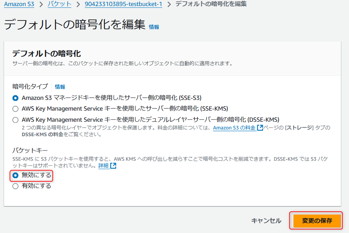Open the 詳細 link under バケットキー
Image resolution: width=349 pixels, height=233 pixels.
[104, 165]
